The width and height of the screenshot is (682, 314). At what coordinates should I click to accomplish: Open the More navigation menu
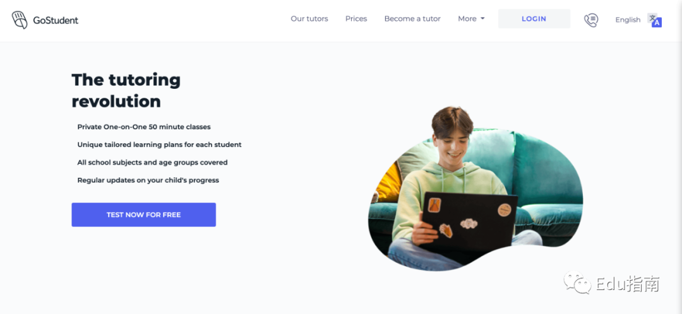[x=471, y=19]
